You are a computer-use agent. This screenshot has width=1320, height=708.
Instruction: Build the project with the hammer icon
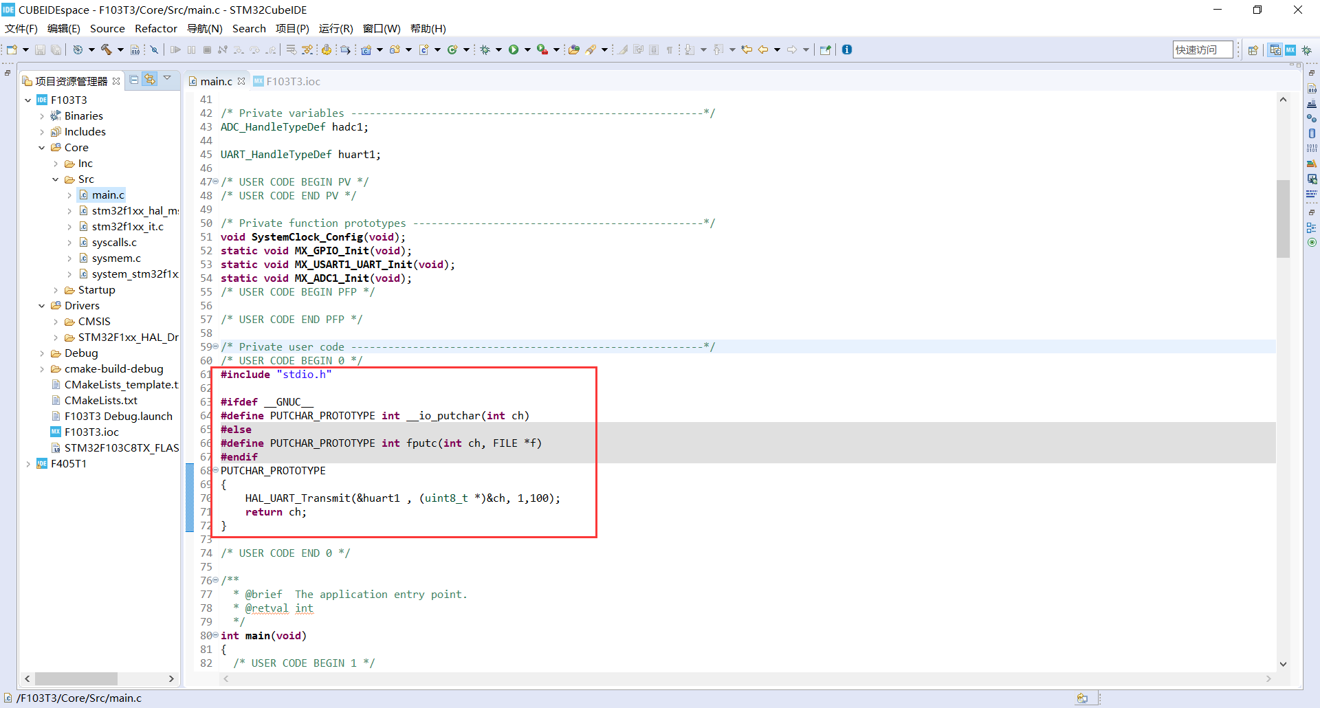coord(107,49)
